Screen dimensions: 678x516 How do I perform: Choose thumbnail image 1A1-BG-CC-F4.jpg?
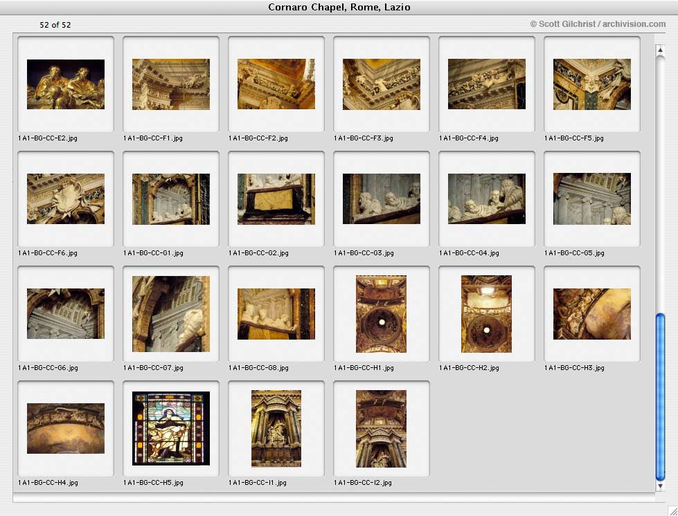pos(487,84)
